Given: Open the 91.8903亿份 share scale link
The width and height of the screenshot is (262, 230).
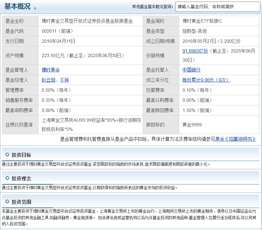Looking at the screenshot, I should tap(195, 51).
